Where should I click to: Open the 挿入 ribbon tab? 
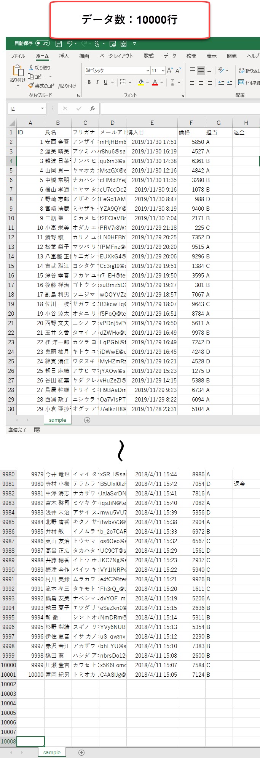pos(64,56)
